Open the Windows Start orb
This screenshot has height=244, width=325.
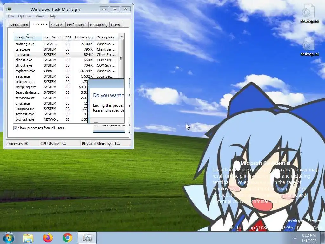[x=8, y=238]
